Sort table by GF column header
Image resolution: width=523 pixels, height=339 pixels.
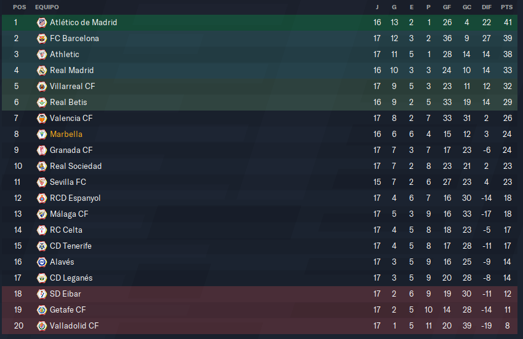point(447,7)
